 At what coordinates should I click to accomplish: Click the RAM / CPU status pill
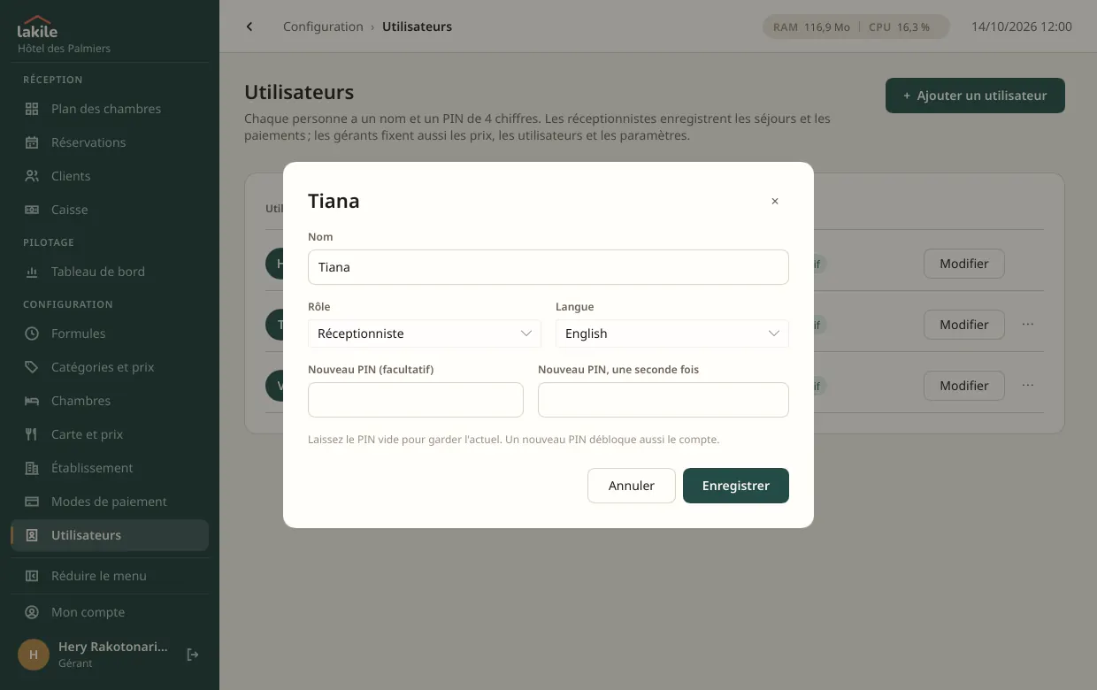pos(856,27)
